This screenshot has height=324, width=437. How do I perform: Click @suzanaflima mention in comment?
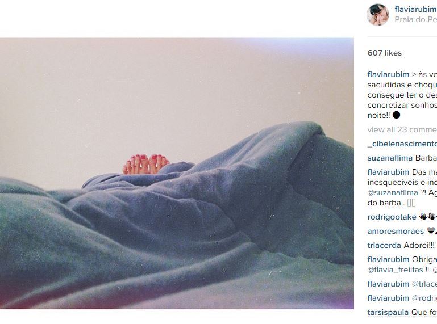click(393, 192)
